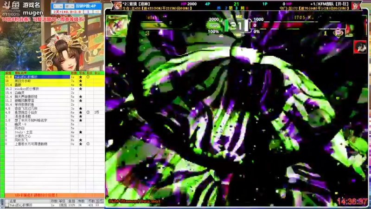Click the Douyu logo at top left
The width and height of the screenshot is (371, 209).
11,8
